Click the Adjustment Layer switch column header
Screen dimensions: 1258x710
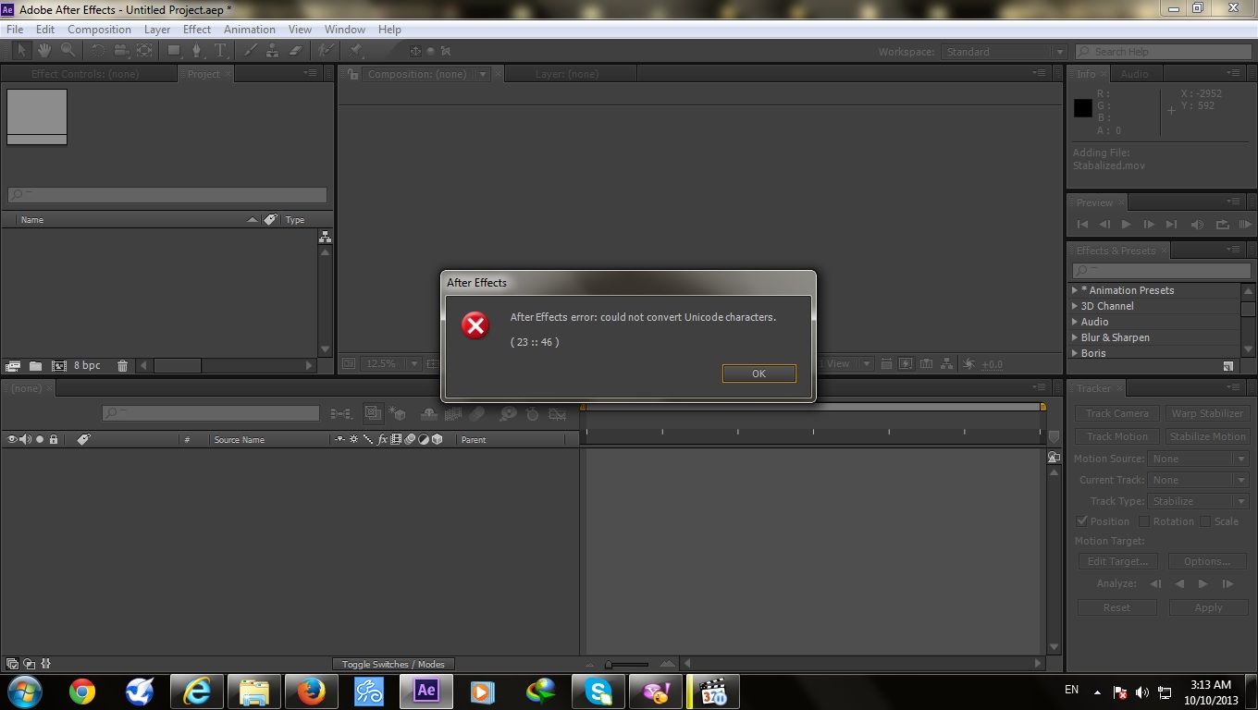pos(423,440)
